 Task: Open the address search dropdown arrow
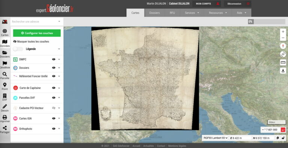(59, 21)
